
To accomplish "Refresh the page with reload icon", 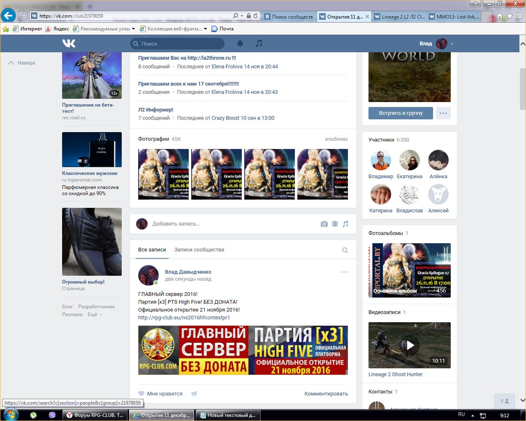I will (255, 16).
